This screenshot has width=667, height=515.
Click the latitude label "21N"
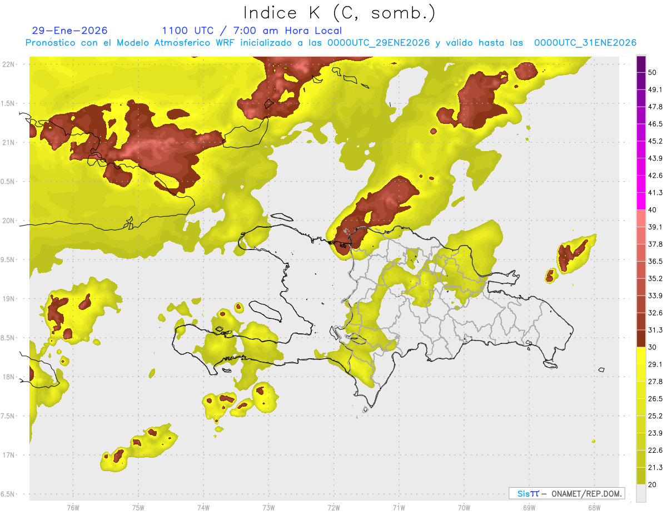(x=9, y=142)
